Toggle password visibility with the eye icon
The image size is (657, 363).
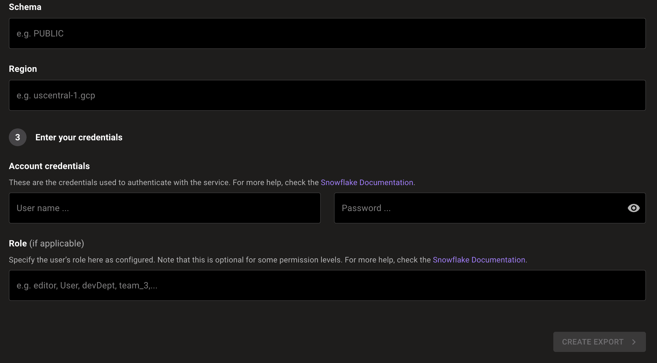tap(633, 208)
